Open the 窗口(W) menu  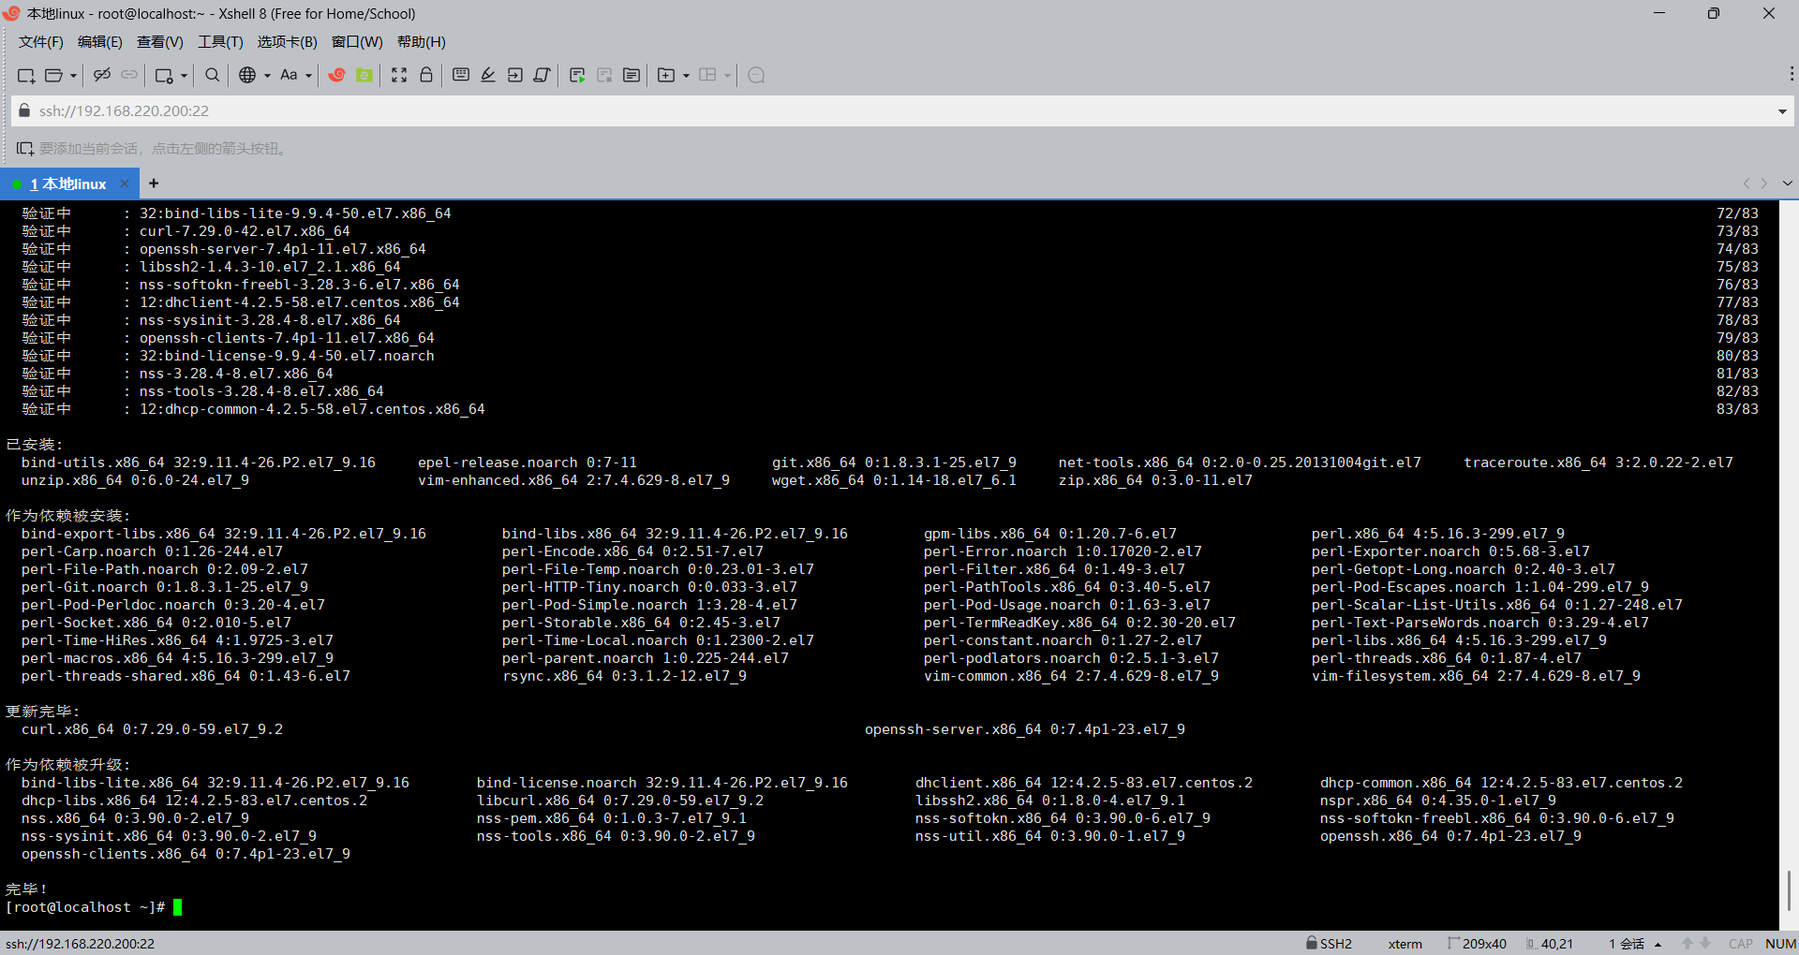tap(357, 42)
